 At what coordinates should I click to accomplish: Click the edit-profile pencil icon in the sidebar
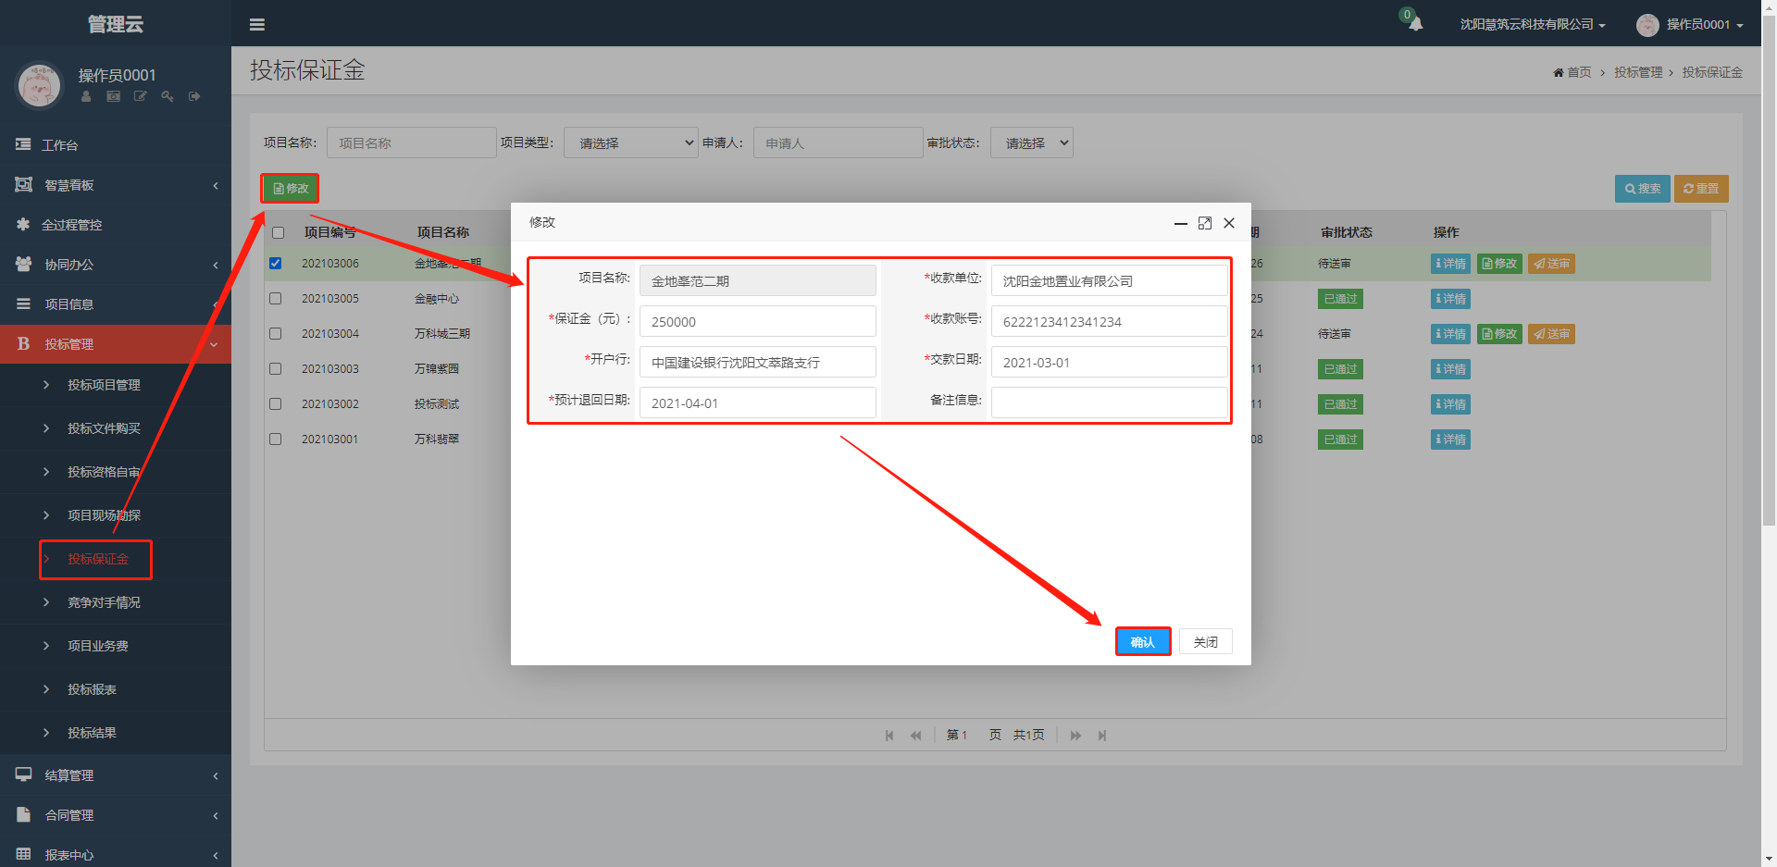click(140, 96)
